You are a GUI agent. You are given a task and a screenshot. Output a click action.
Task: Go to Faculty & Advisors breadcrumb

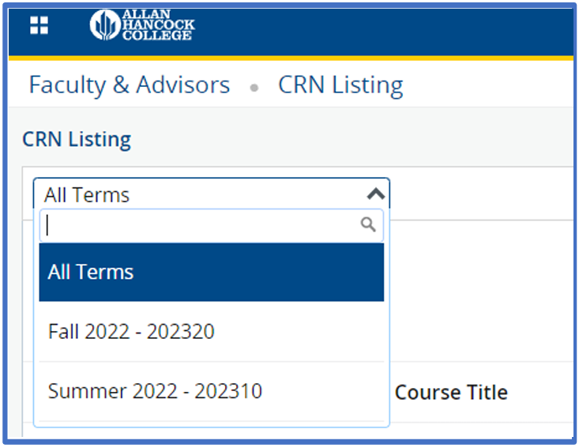point(130,85)
